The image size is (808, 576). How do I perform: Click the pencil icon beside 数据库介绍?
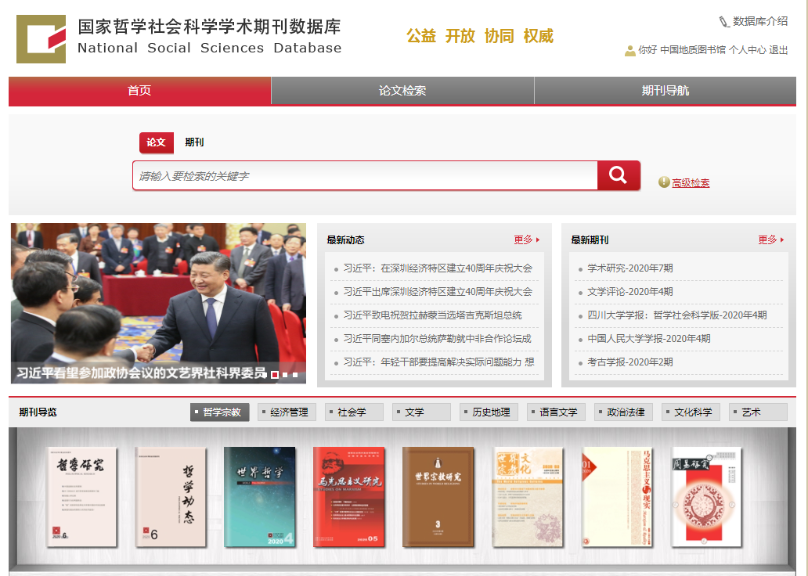(x=723, y=22)
